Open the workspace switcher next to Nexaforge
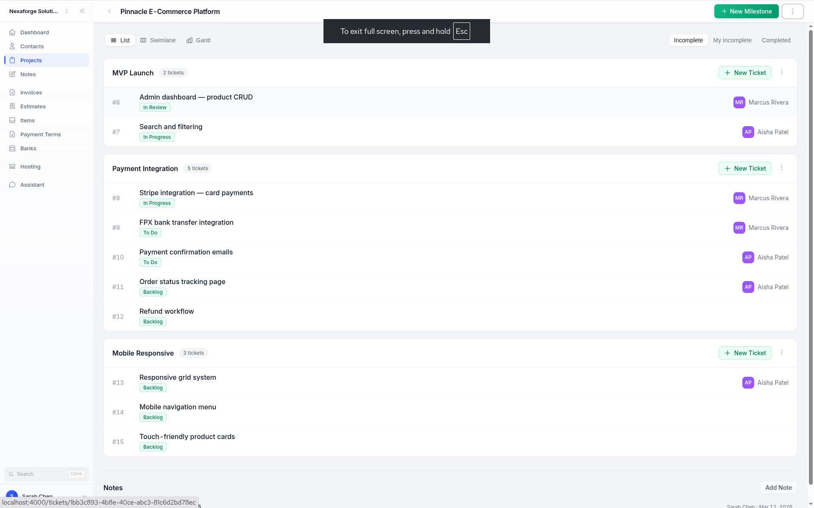 point(67,11)
